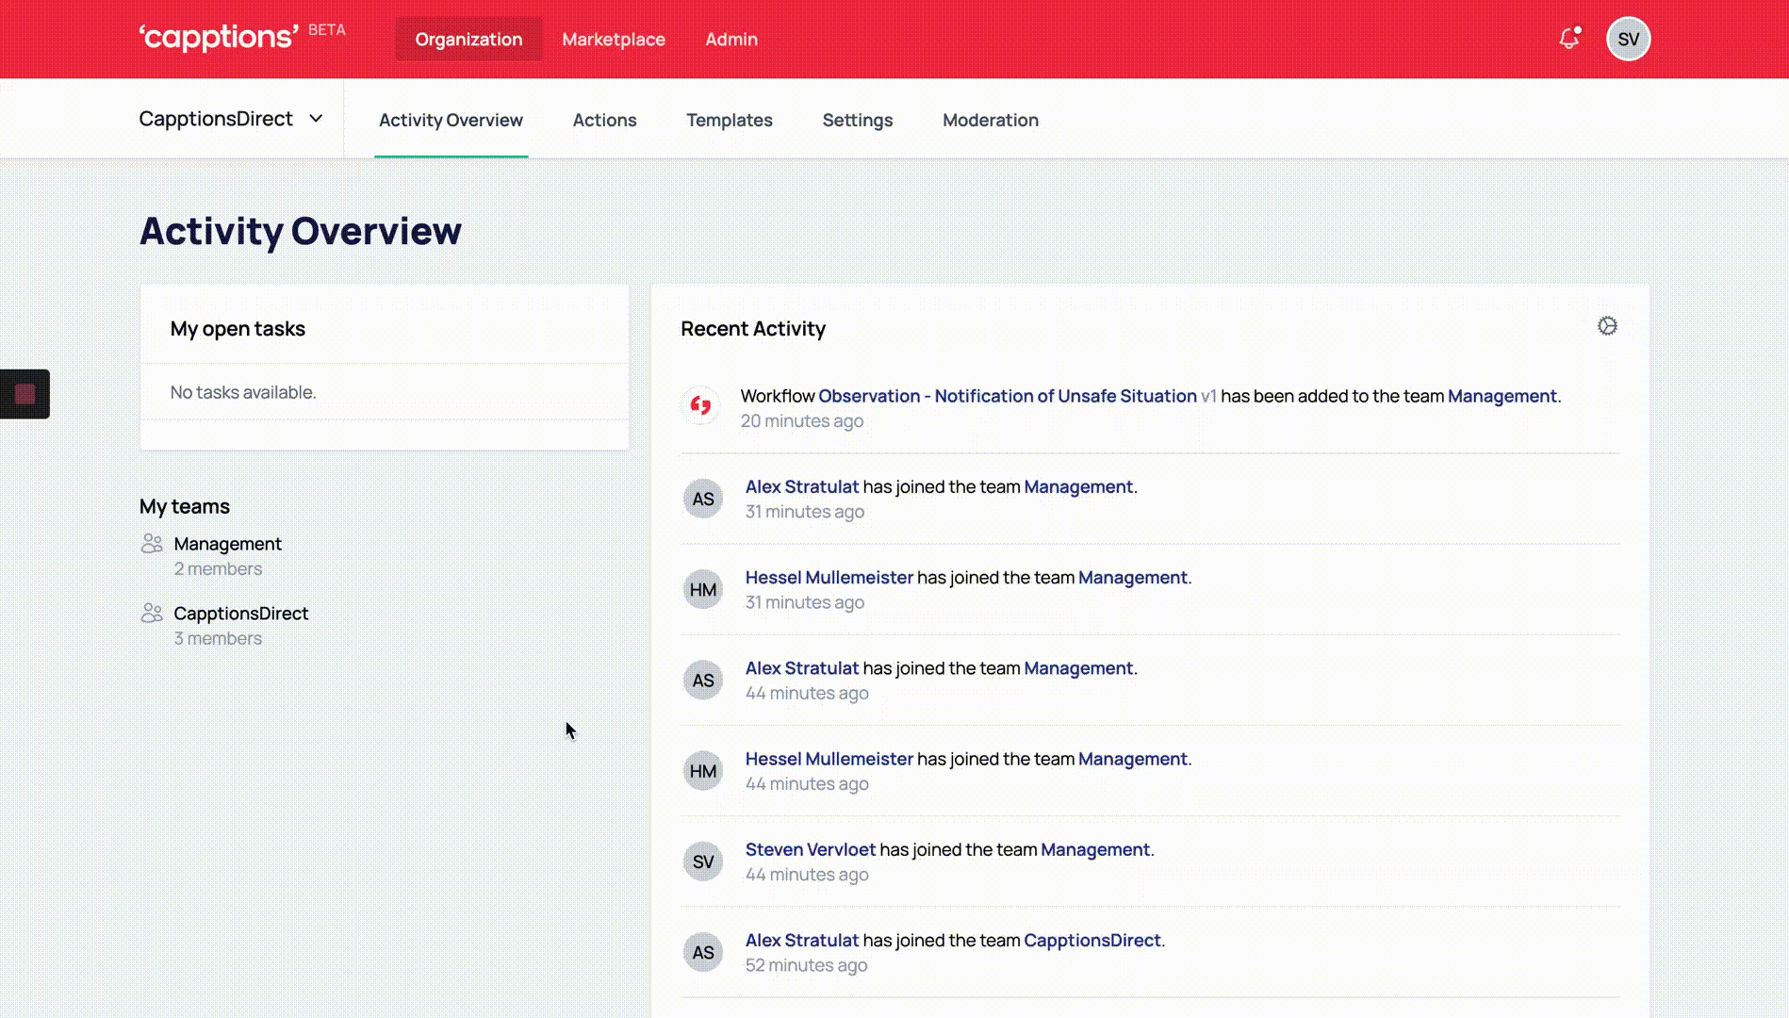Screen dimensions: 1789x1018
Task: Click the BETA label beside logo
Action: (x=327, y=30)
